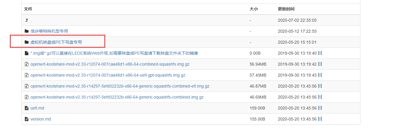
Task: Open the 虚拟机转盘或PE下写盘专用 folder
Action: point(56,42)
